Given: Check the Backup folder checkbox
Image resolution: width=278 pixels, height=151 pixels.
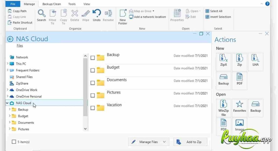Looking at the screenshot, I should coord(93,58).
